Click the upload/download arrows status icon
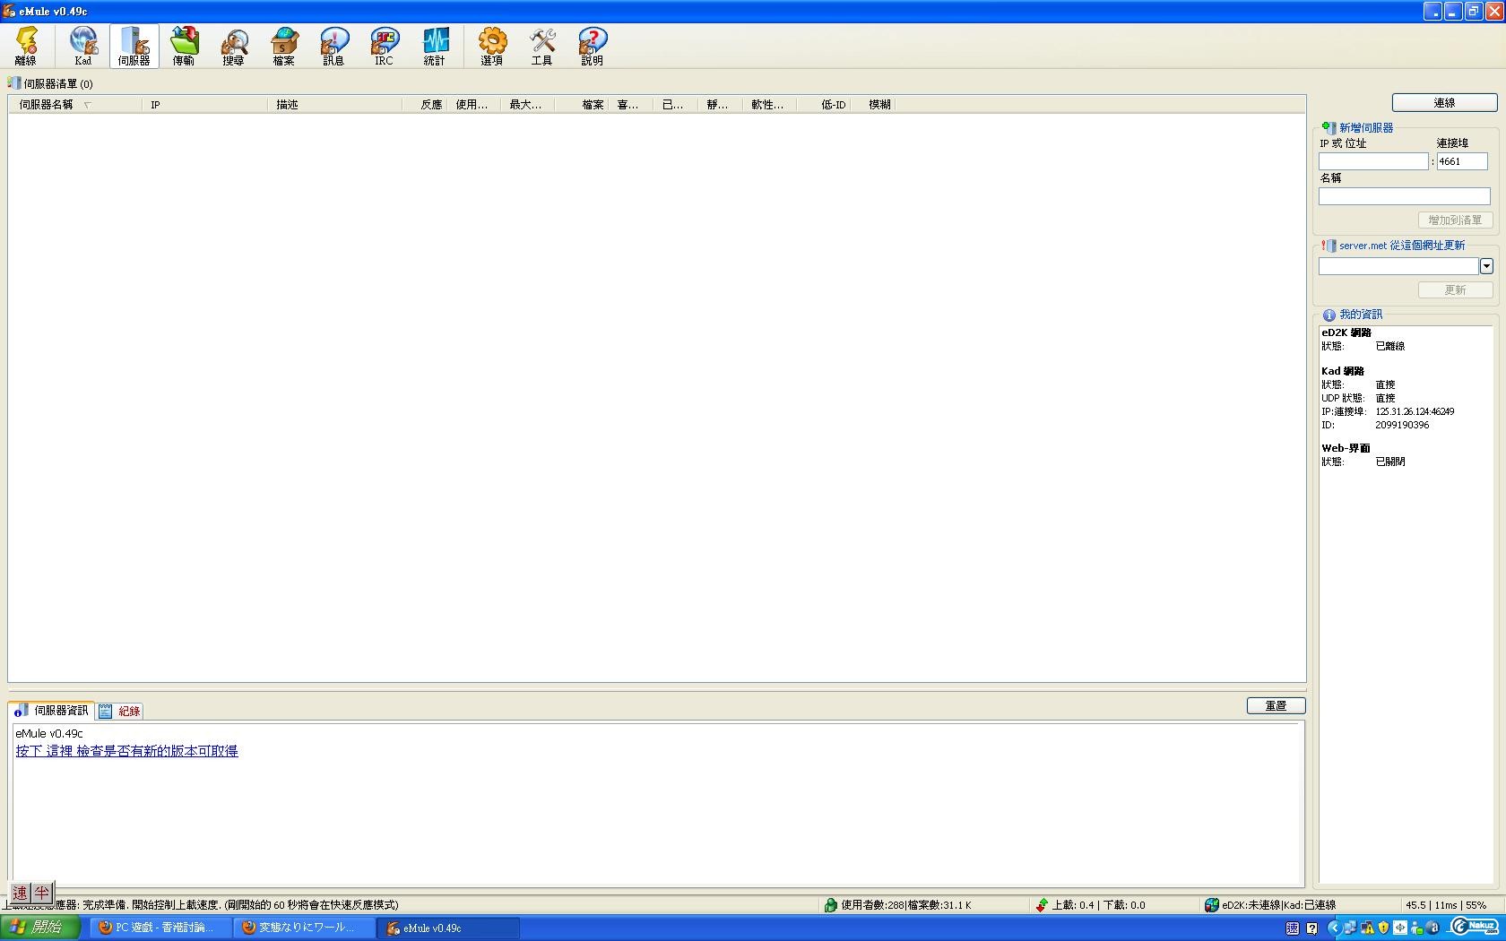This screenshot has height=941, width=1506. [1042, 905]
